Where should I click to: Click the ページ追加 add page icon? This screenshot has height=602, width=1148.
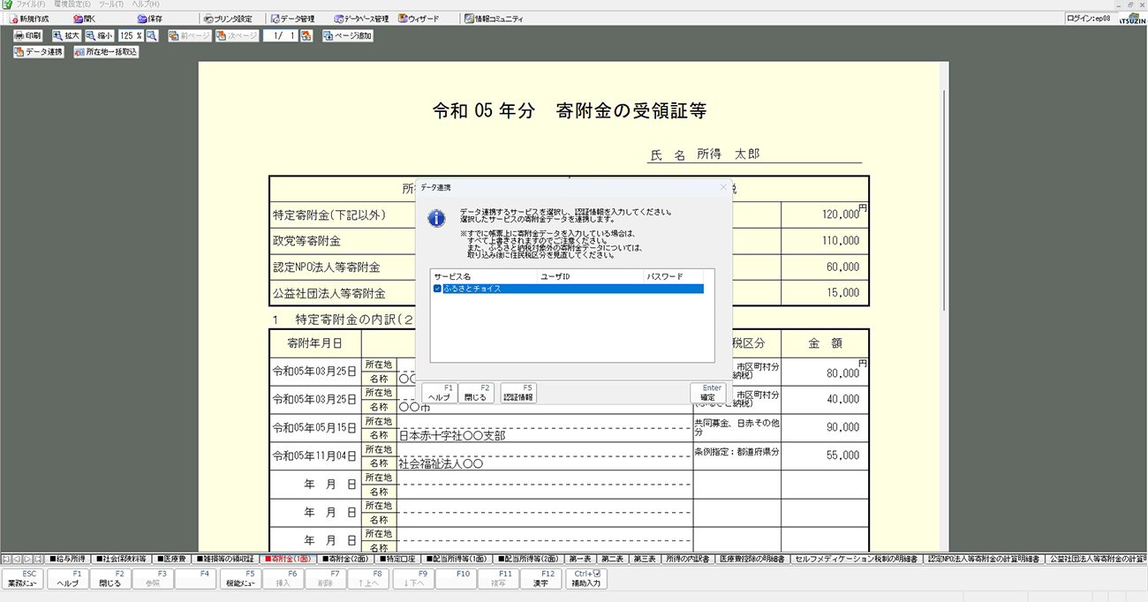pyautogui.click(x=347, y=36)
